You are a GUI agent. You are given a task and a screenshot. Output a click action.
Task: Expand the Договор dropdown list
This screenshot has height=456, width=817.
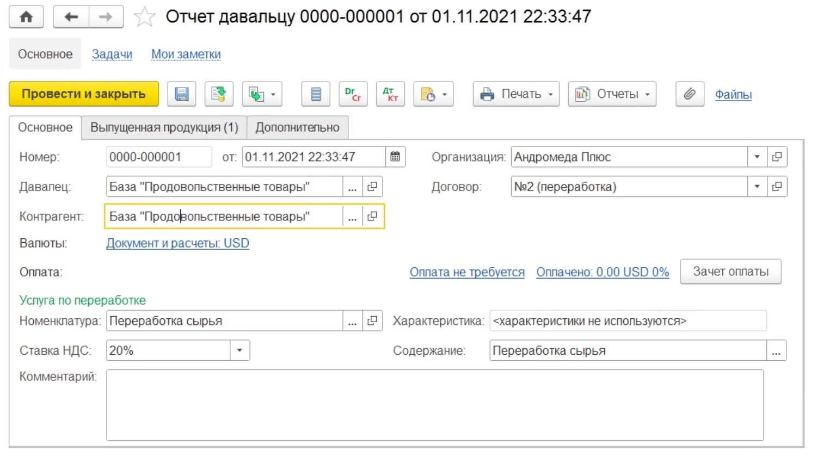(x=757, y=187)
